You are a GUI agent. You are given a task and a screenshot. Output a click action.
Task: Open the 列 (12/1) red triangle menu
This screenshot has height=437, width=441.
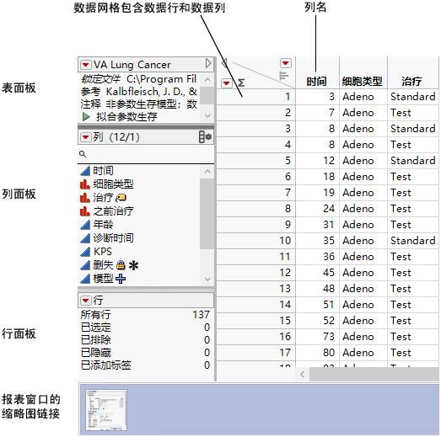click(x=85, y=137)
